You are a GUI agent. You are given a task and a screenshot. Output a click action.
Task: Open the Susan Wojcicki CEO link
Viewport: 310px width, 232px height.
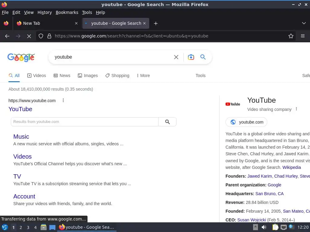click(x=252, y=220)
